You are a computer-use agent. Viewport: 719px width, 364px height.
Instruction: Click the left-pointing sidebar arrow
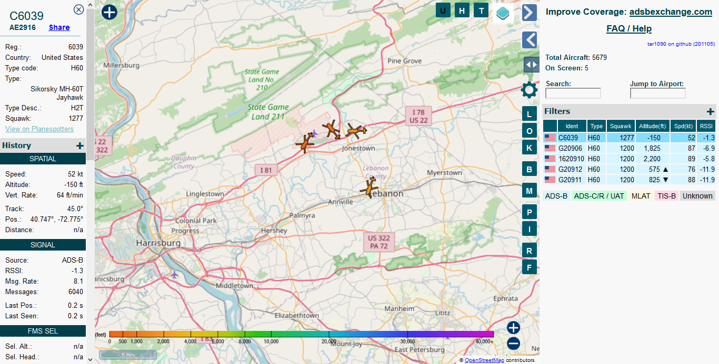tap(530, 40)
